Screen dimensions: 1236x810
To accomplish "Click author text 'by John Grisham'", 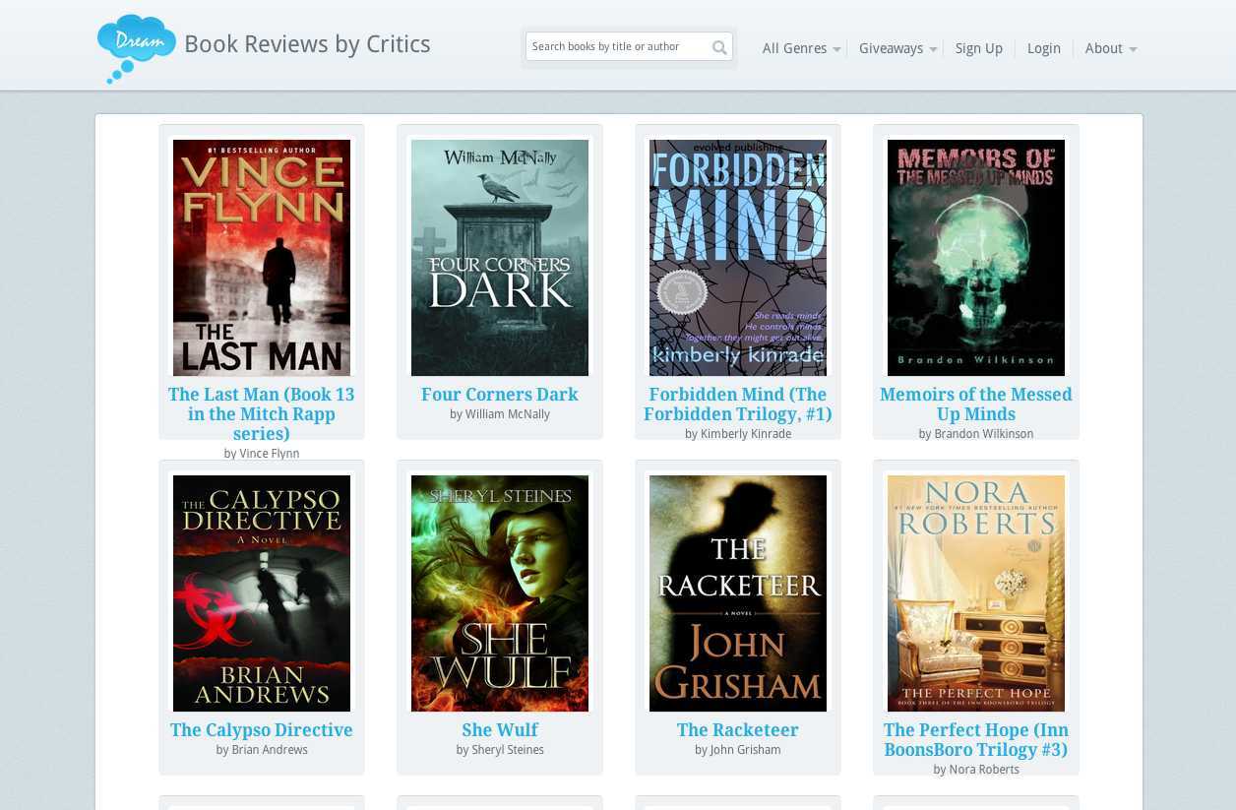I will pyautogui.click(x=738, y=750).
